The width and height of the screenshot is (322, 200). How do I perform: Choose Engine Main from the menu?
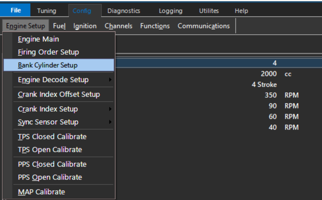[39, 39]
